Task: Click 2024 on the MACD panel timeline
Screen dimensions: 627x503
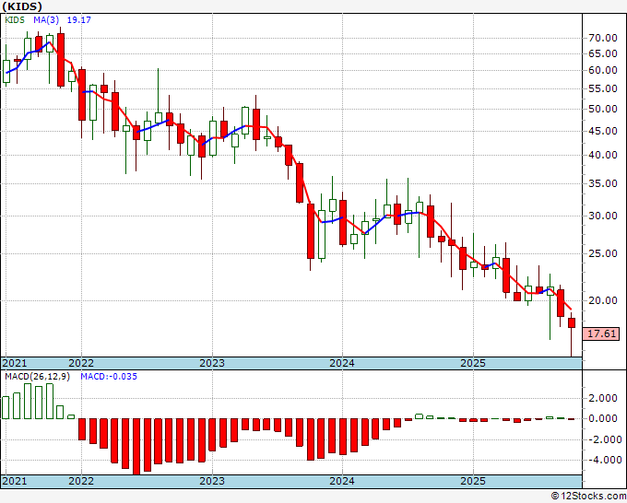Action: point(342,481)
